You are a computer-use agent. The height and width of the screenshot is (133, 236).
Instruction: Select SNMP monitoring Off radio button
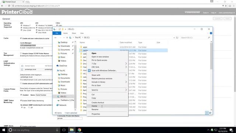click(29, 108)
